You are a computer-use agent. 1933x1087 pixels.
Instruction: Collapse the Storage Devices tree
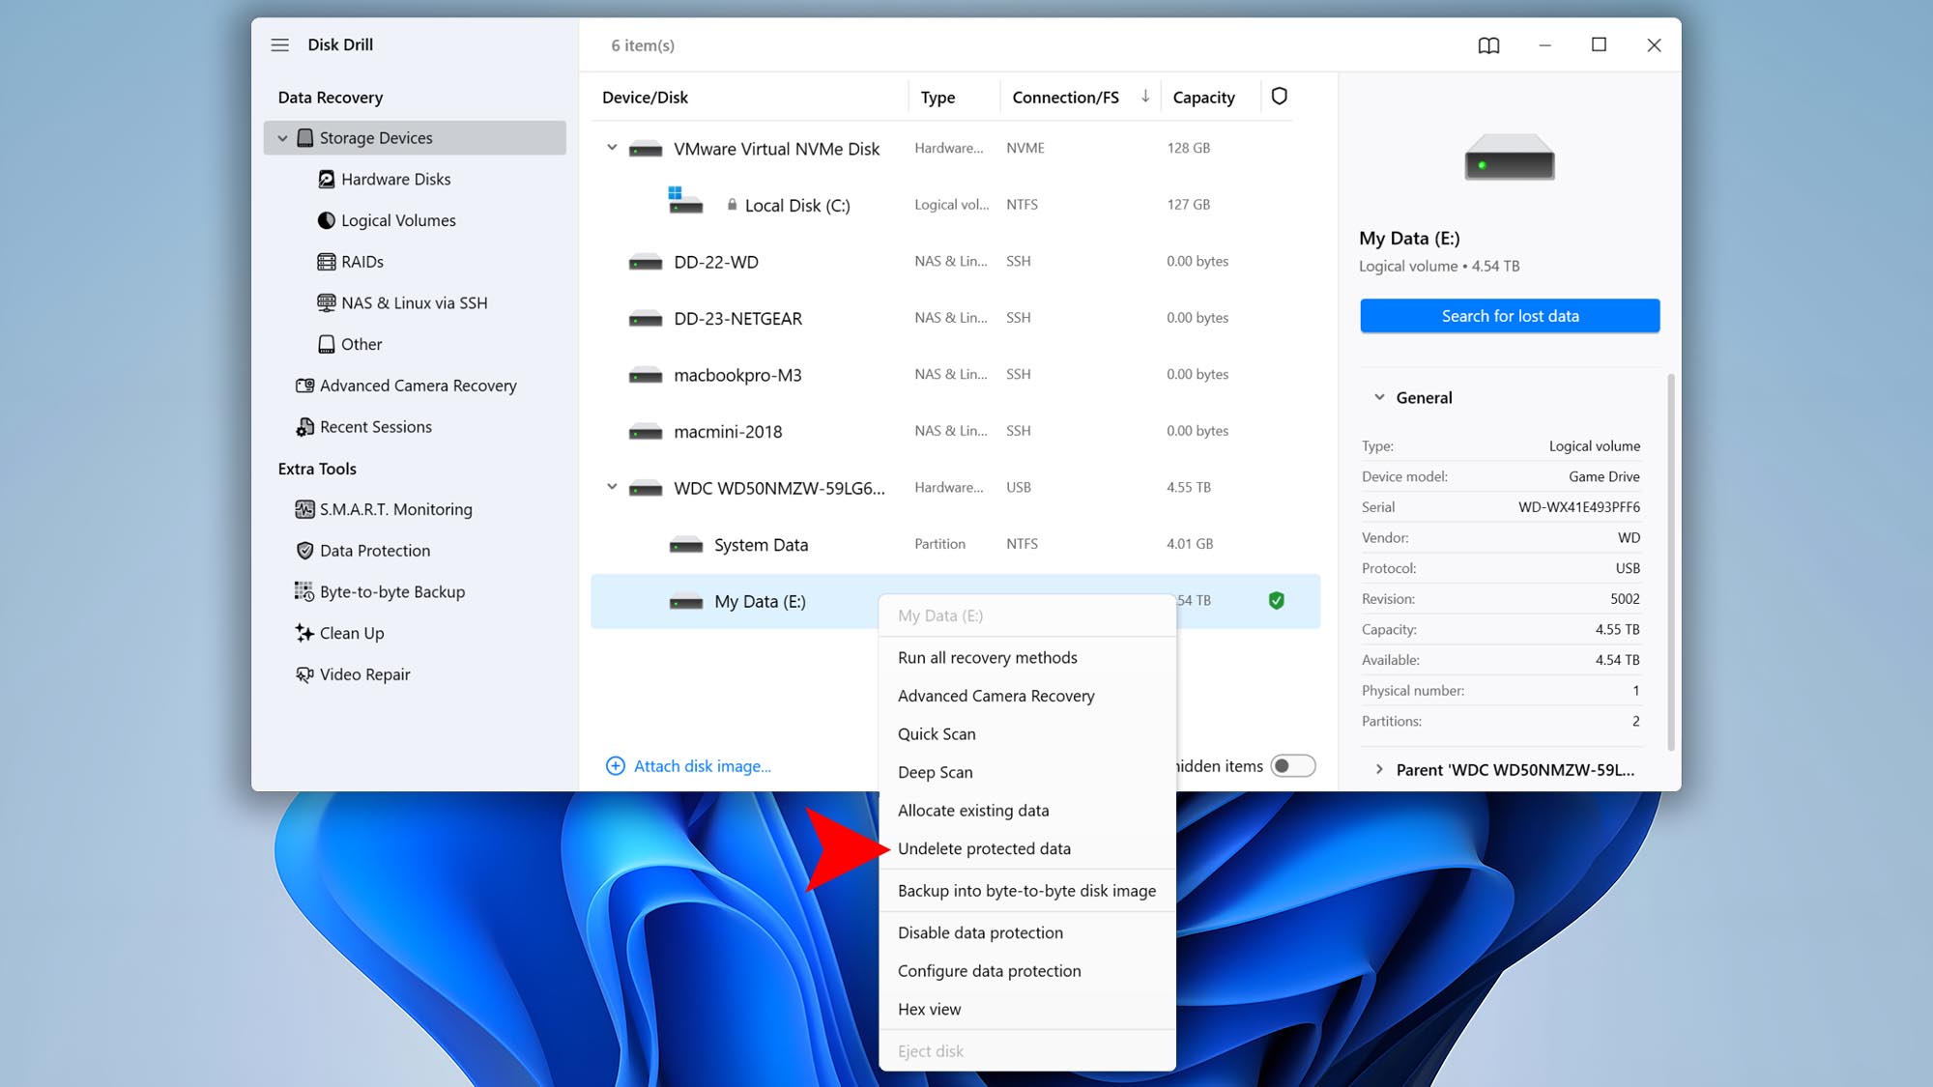[282, 138]
